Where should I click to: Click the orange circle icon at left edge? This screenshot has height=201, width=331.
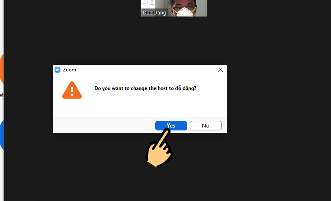coord(2,69)
